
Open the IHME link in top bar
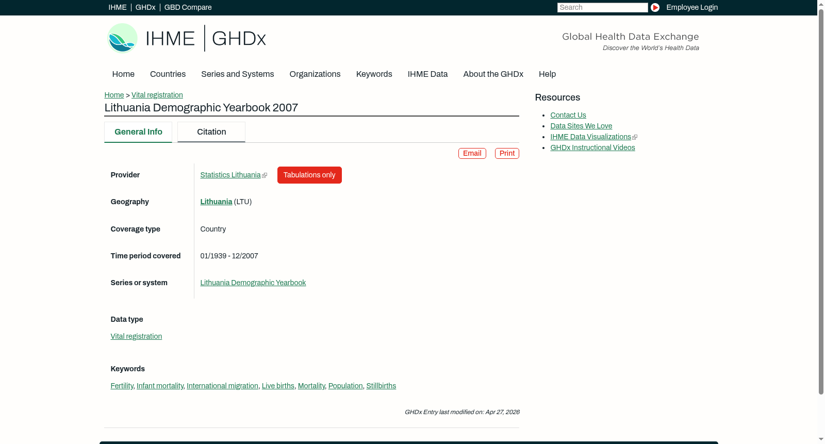[118, 7]
